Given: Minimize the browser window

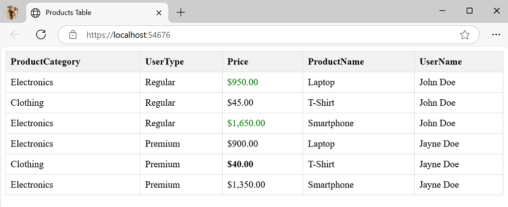Looking at the screenshot, I should click(442, 11).
